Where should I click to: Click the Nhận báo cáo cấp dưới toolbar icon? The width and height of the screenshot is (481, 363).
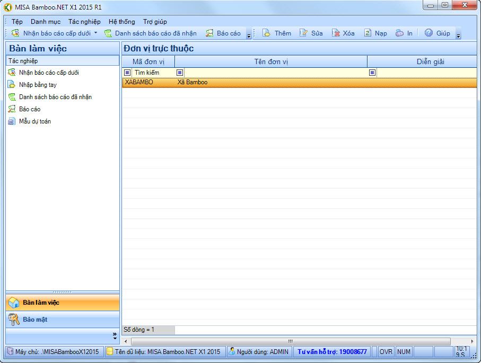point(15,33)
